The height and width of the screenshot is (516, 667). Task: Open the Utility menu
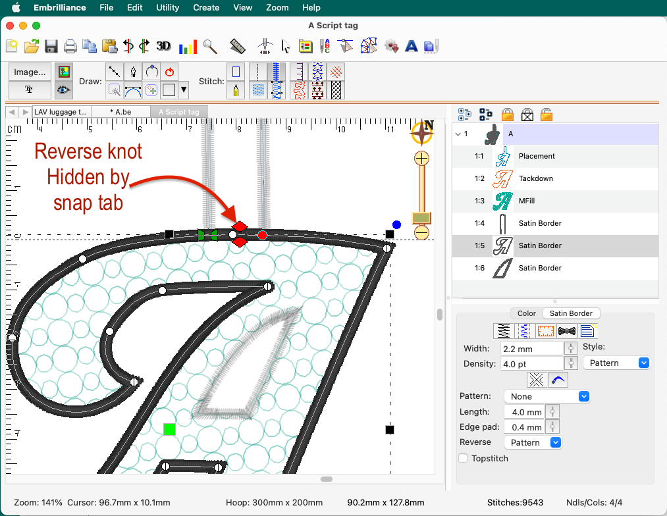click(167, 8)
